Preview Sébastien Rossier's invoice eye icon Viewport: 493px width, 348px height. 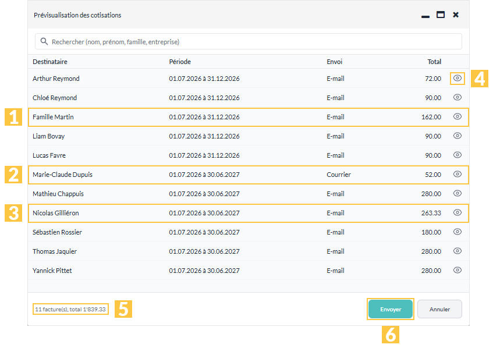click(457, 232)
